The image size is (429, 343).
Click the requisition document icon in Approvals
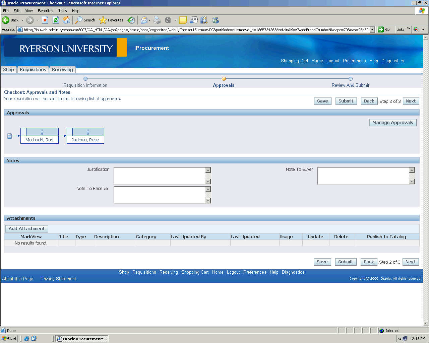(x=9, y=136)
